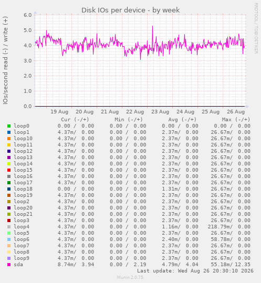The width and height of the screenshot is (261, 283).
Task: Select the 'loop0' legend label
Action: point(22,126)
